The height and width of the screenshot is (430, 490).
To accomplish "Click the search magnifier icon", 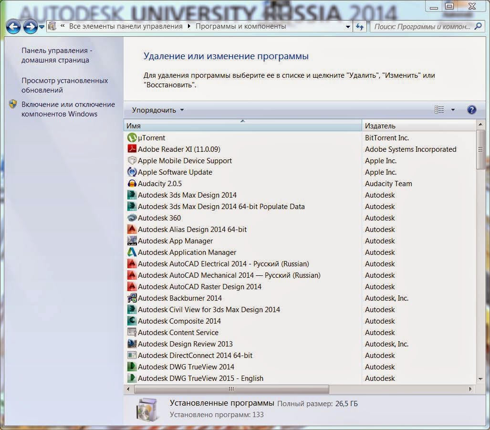I will tap(478, 26).
